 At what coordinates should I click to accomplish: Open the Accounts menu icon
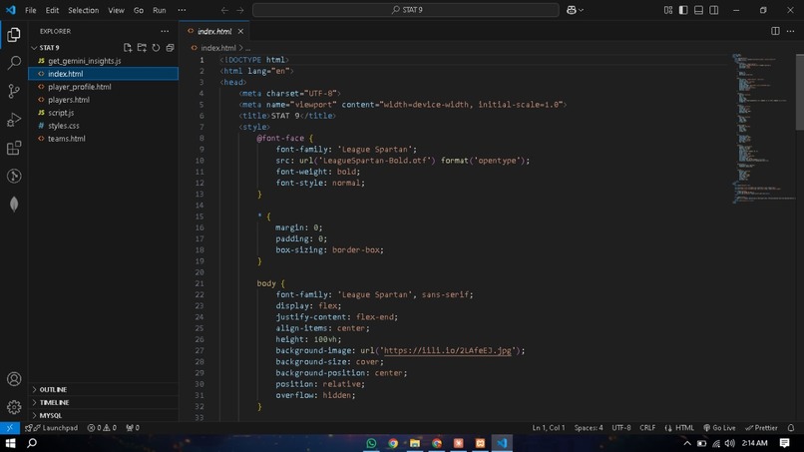click(x=14, y=379)
